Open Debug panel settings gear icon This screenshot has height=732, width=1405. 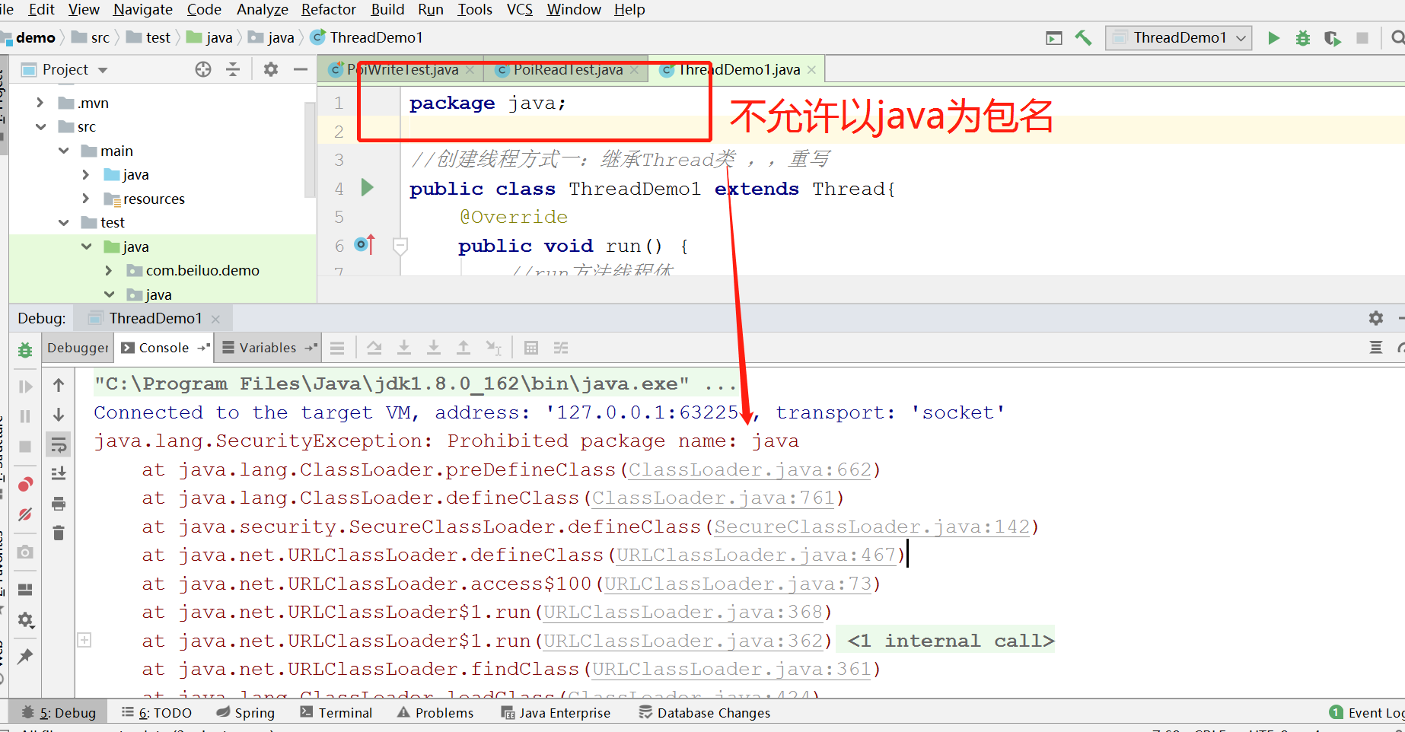pos(1376,318)
